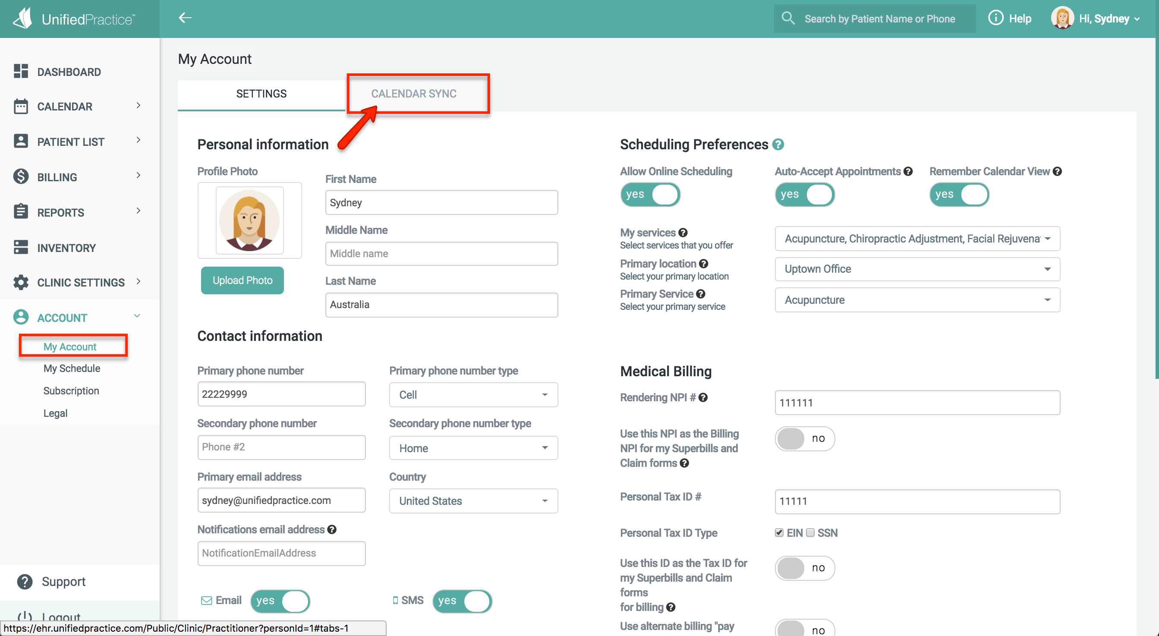Screen dimensions: 1159x636
Task: Click the Upload Photo button
Action: (x=242, y=280)
